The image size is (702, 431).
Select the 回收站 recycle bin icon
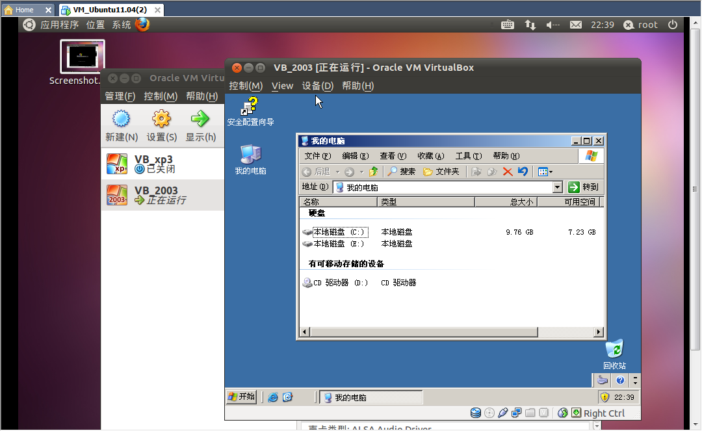coord(615,354)
